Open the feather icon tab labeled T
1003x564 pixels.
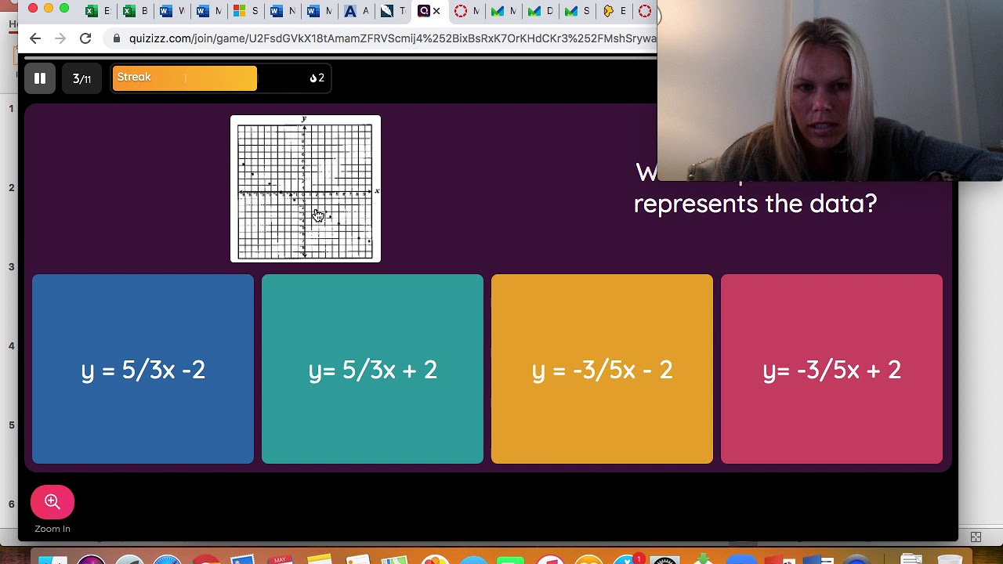pos(394,11)
